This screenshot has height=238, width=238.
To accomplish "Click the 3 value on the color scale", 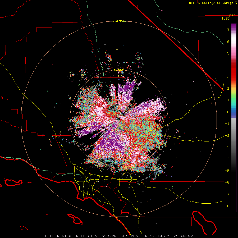I will [228, 77].
